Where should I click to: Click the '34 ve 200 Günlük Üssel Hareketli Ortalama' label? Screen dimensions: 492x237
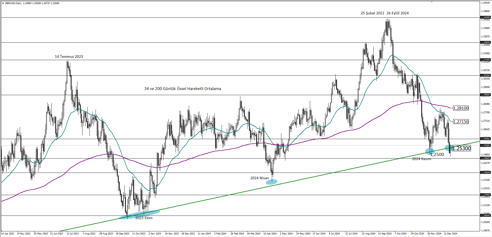pyautogui.click(x=183, y=89)
